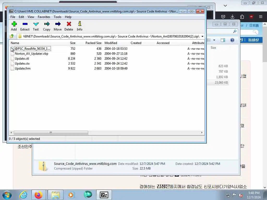Click the file icon beside Update.frm
Viewport: 267px width, 200px height.
pos(12,68)
